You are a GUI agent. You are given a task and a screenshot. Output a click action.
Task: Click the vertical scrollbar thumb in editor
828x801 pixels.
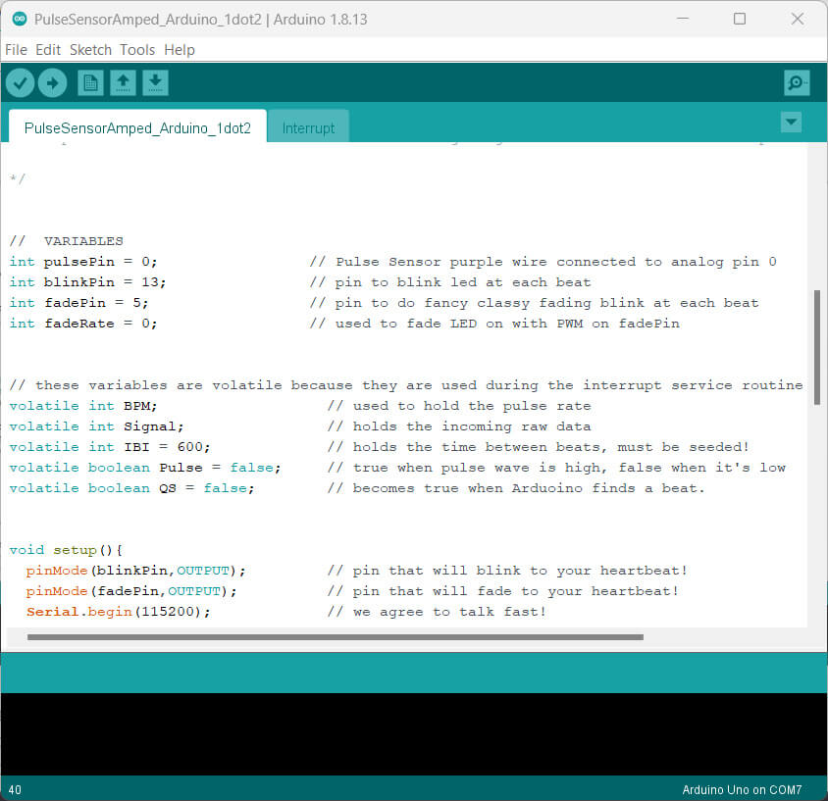pyautogui.click(x=816, y=345)
